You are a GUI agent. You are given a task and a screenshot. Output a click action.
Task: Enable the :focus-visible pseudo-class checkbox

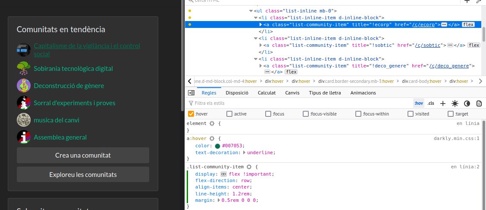pyautogui.click(x=306, y=114)
